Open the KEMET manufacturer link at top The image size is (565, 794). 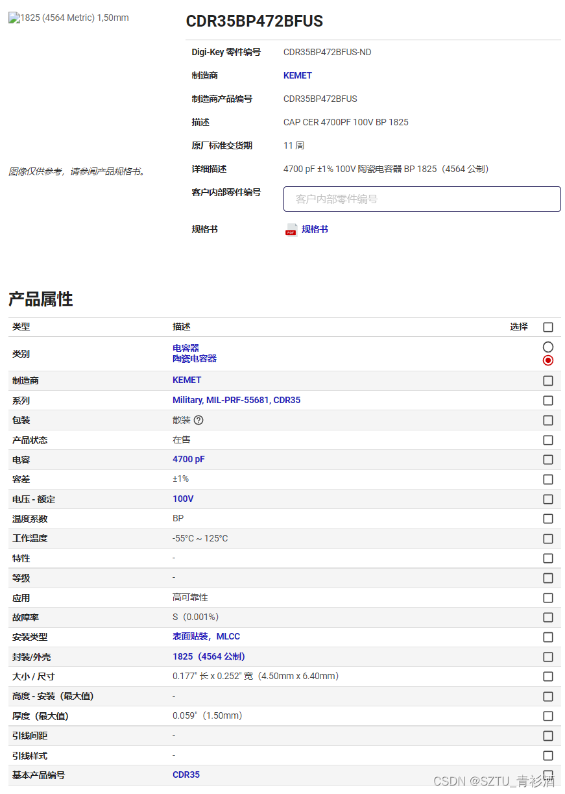tap(298, 76)
